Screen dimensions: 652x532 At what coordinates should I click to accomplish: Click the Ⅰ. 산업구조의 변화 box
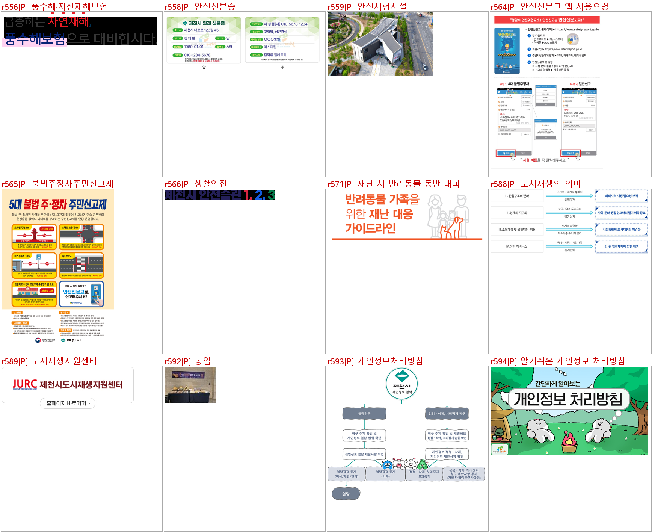[x=517, y=196]
